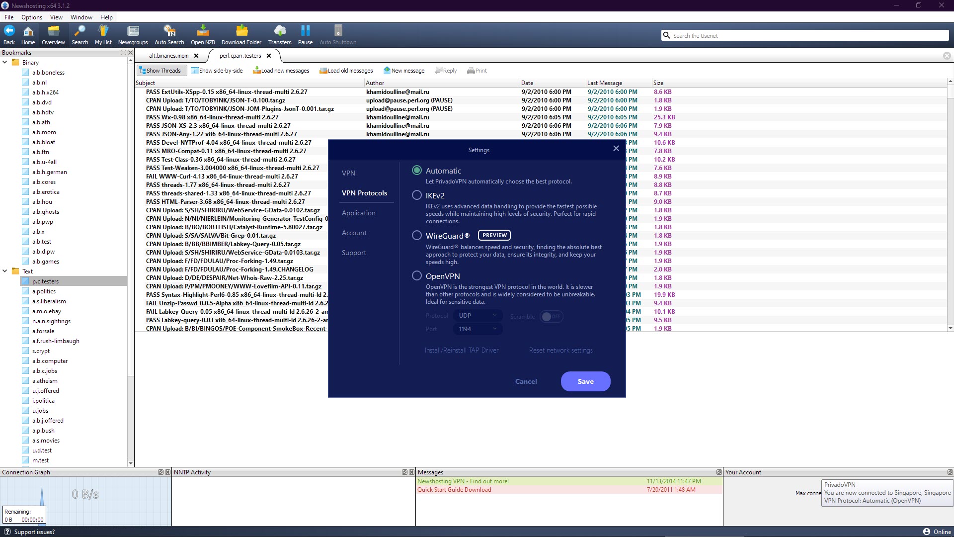Click the My List toolbar icon

(103, 35)
